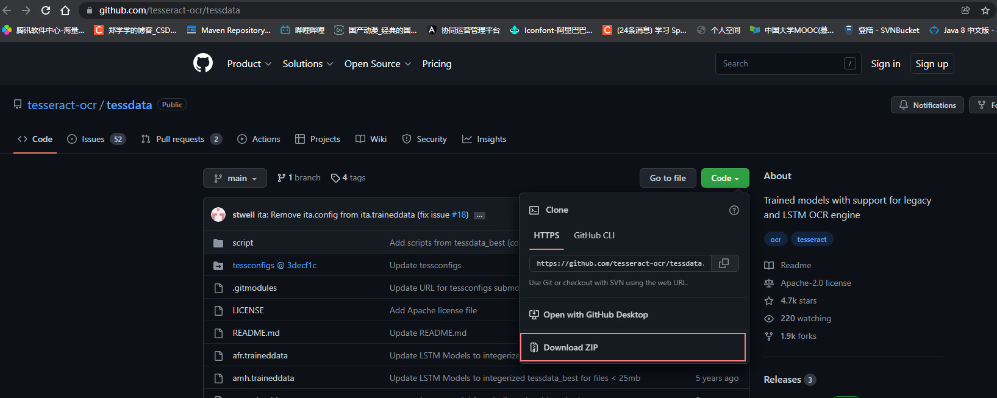
Task: Click Open with GitHub Desktop
Action: (x=588, y=314)
